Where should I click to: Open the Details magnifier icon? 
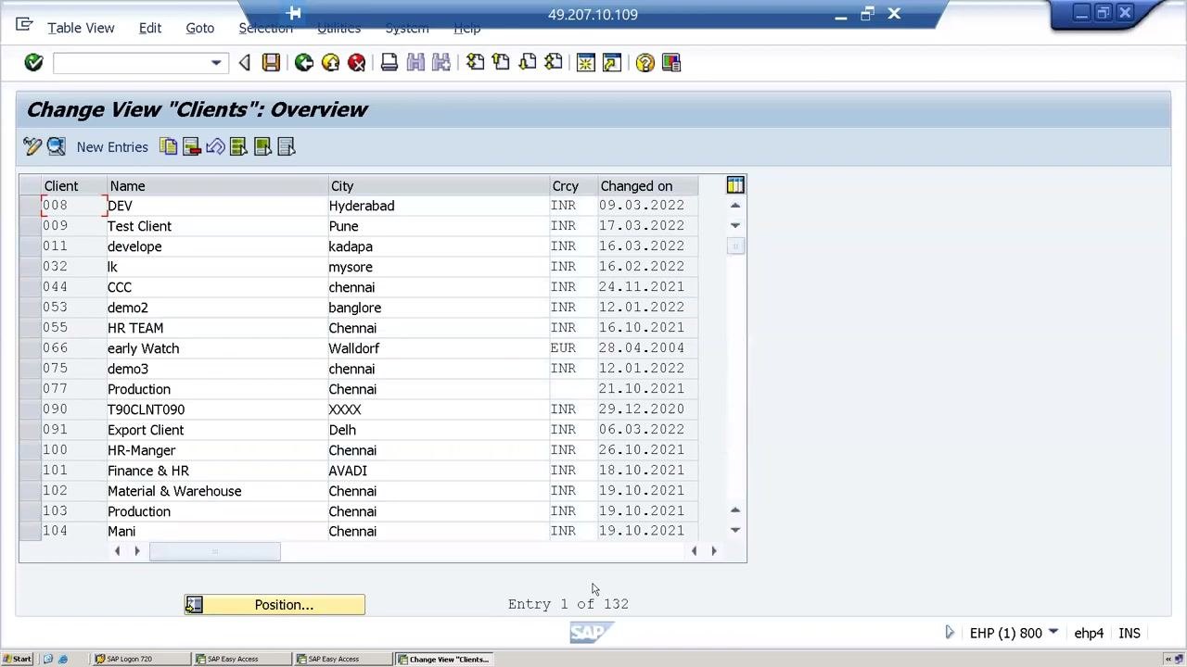pyautogui.click(x=57, y=146)
